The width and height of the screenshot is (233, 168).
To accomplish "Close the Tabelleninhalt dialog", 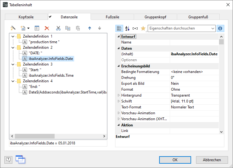I will [x=228, y=5].
